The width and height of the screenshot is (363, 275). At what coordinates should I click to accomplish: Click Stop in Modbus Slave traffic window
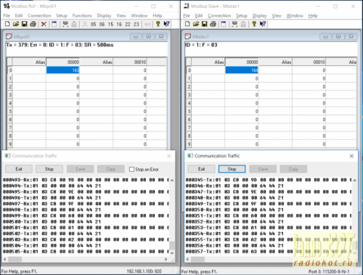pyautogui.click(x=232, y=169)
